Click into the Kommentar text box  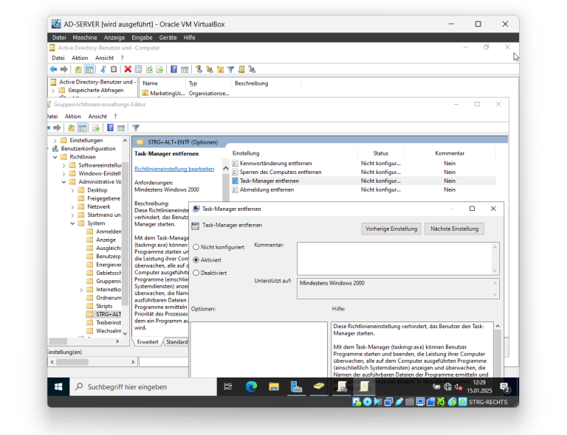tap(395, 259)
